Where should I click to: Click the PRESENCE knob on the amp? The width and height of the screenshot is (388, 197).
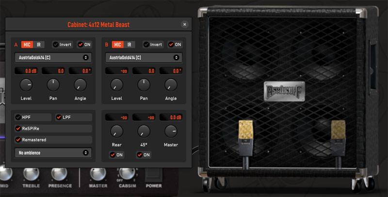[x=59, y=174]
